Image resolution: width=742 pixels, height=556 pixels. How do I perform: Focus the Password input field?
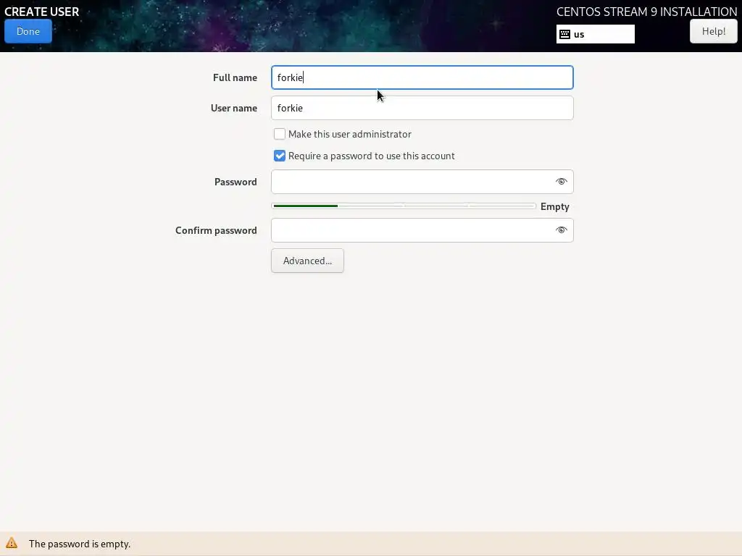coord(422,182)
